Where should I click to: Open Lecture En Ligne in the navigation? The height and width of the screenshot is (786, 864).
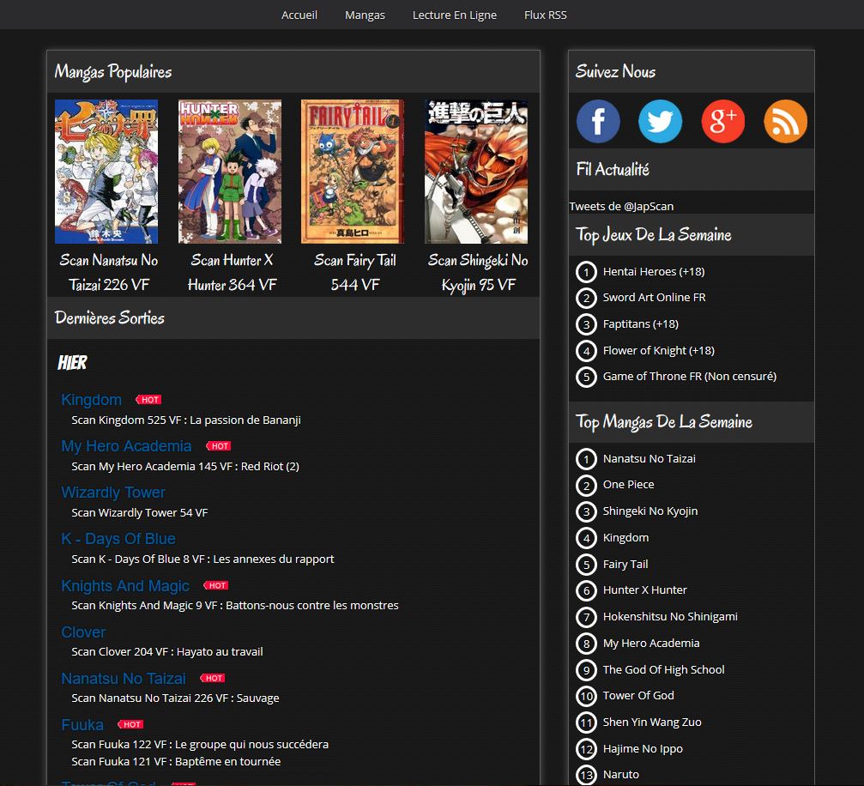tap(455, 15)
